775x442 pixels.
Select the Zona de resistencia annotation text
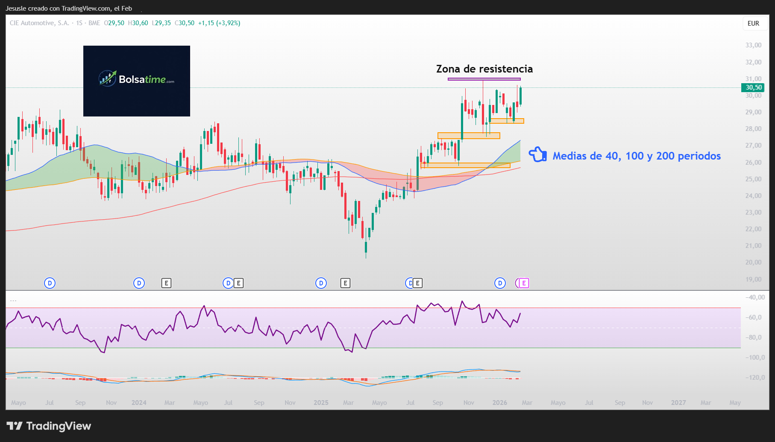(x=484, y=69)
